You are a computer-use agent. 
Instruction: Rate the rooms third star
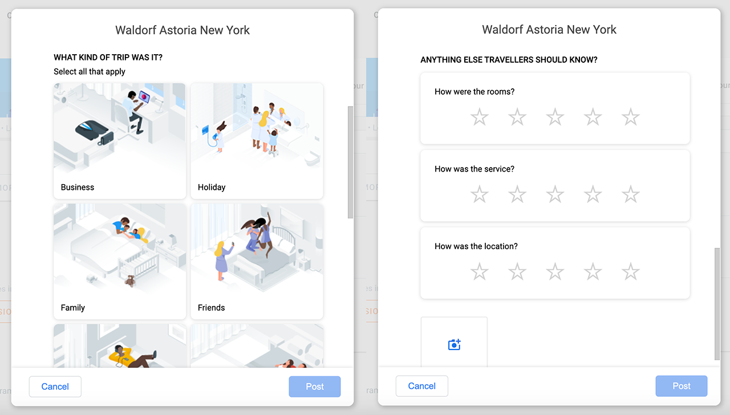tap(555, 117)
